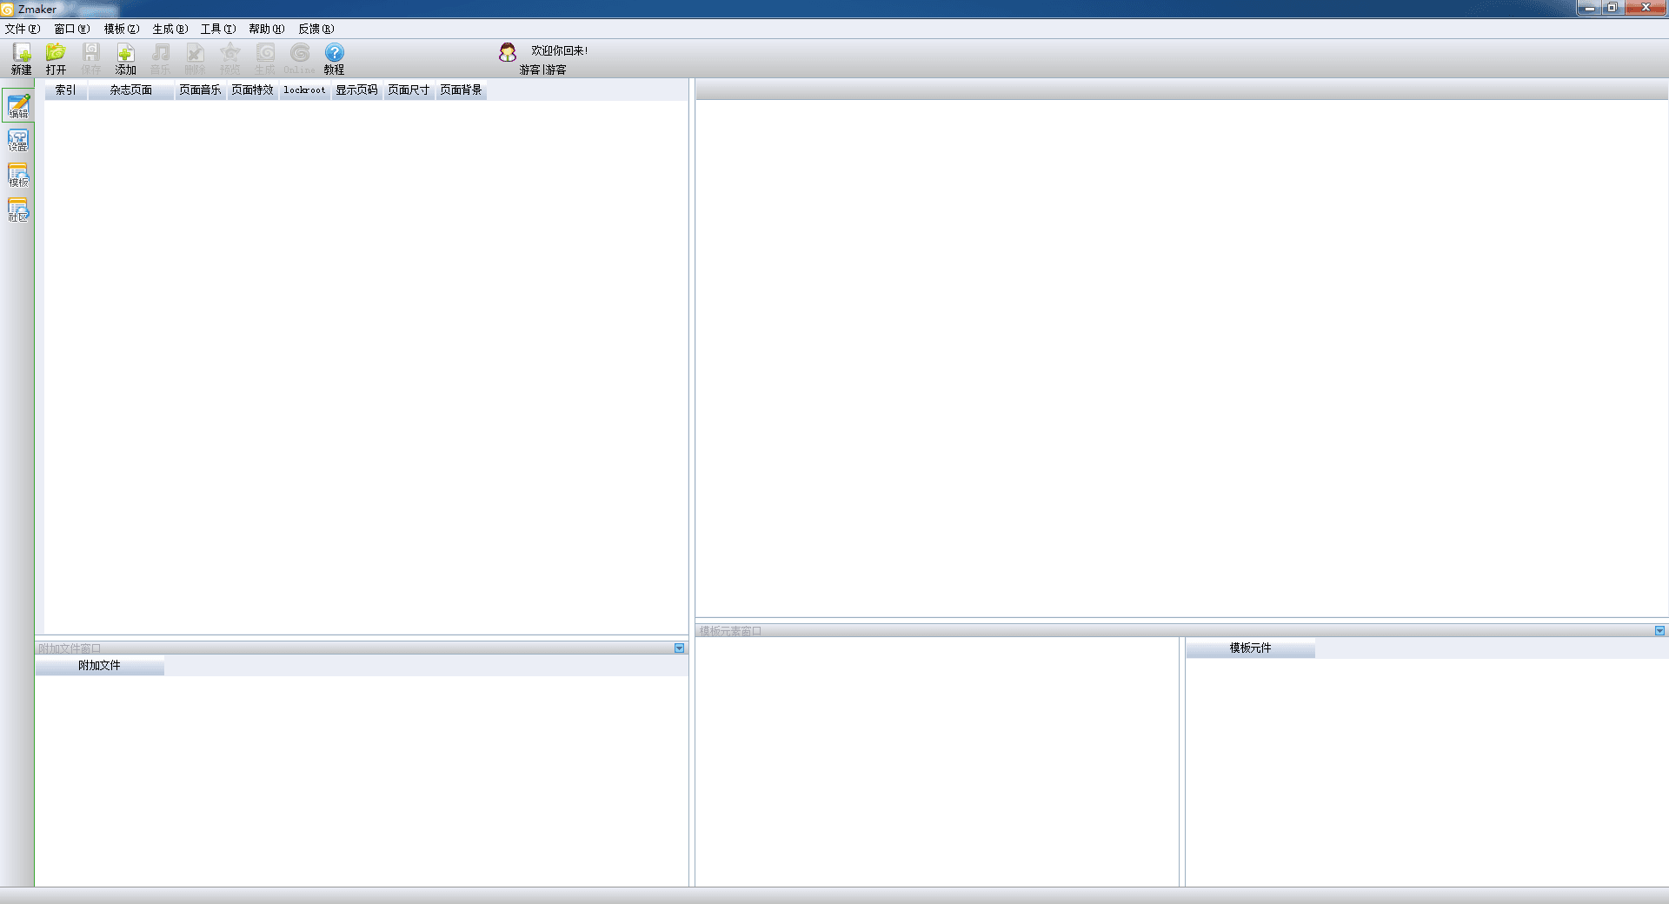
Task: Select the 社区 (Community) sidebar icon
Action: pos(18,210)
